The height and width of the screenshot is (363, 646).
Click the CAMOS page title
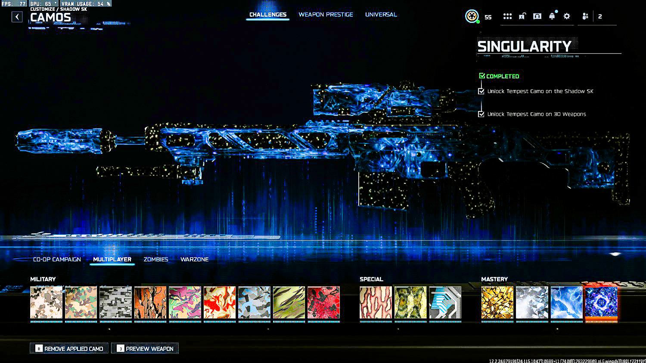pos(51,18)
